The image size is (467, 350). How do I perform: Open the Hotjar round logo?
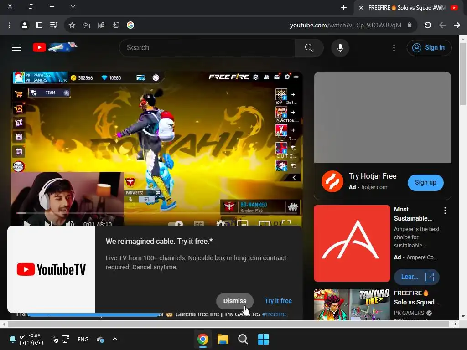pos(332,181)
